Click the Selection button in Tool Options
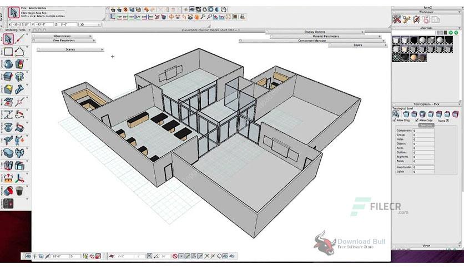The width and height of the screenshot is (464, 269). click(426, 125)
